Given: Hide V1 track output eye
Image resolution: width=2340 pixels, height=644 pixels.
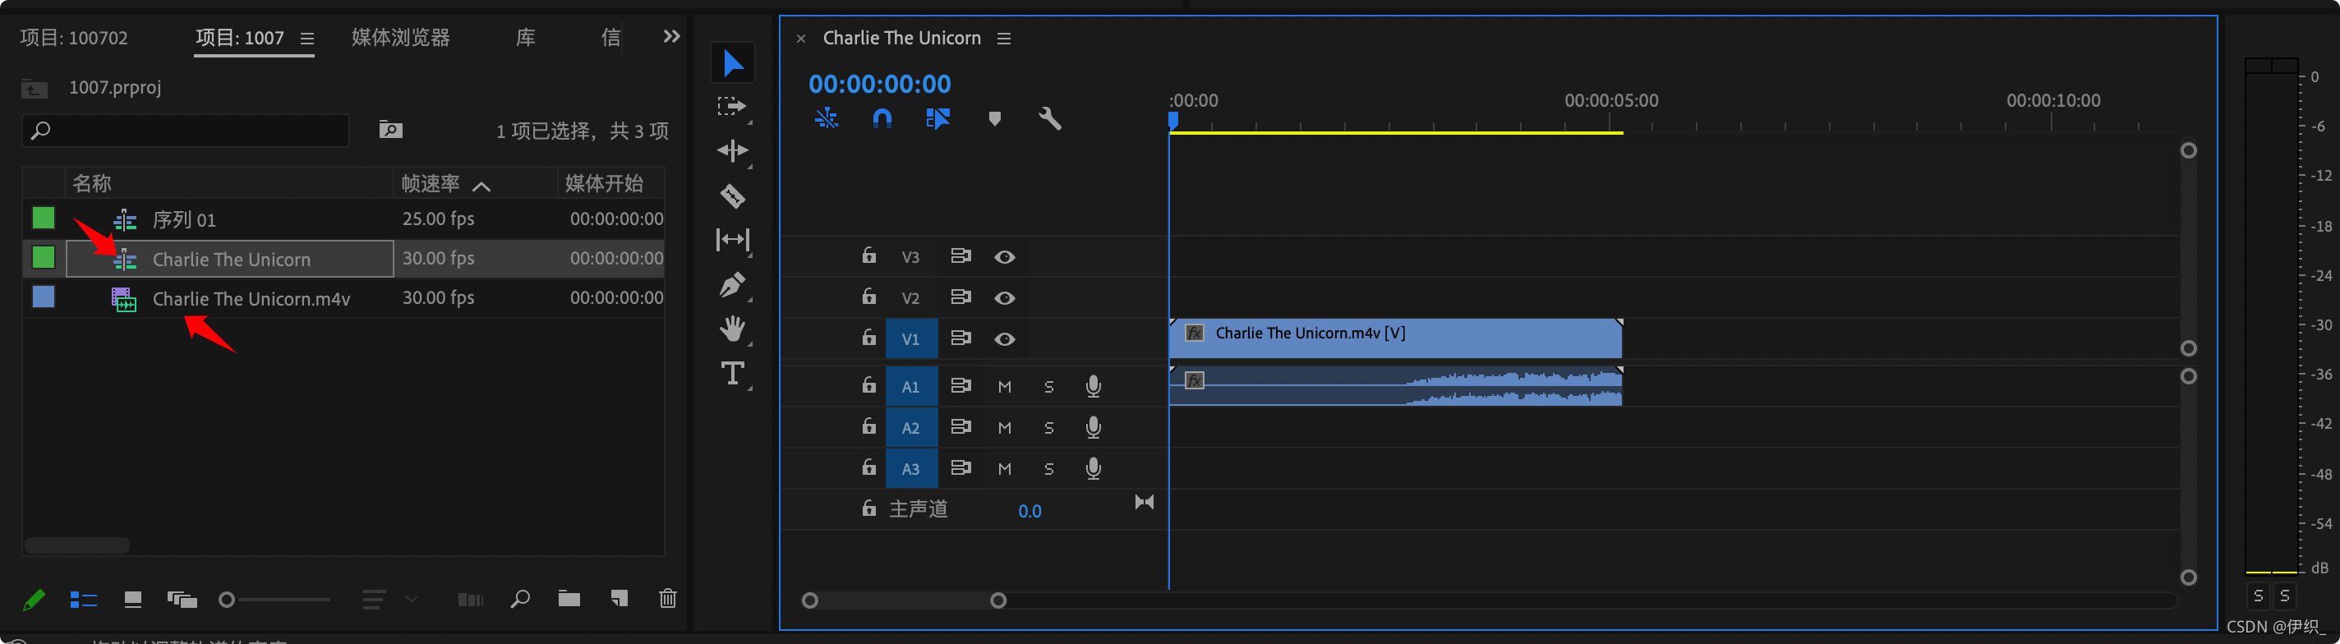Looking at the screenshot, I should tap(1005, 340).
